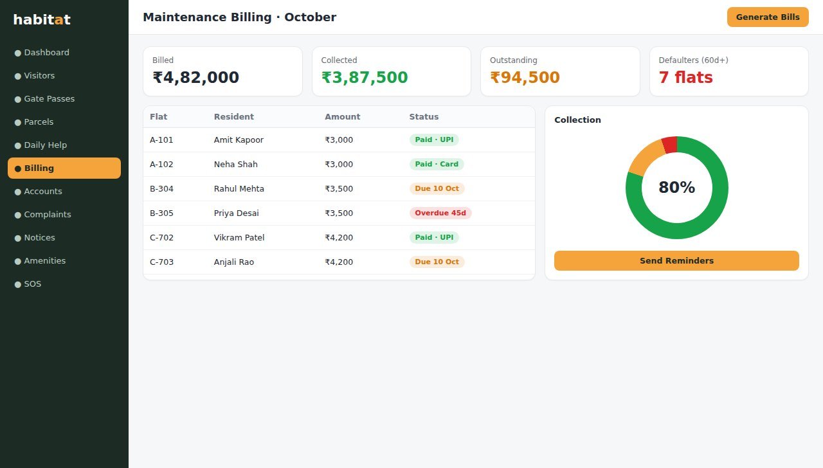Open the Defaulters 7 flats card
Image resolution: width=823 pixels, height=468 pixels.
click(x=729, y=71)
